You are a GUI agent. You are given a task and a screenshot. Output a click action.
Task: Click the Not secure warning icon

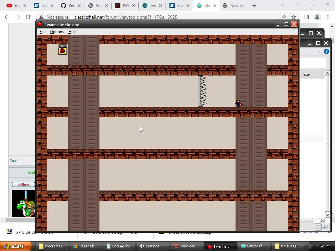41,17
